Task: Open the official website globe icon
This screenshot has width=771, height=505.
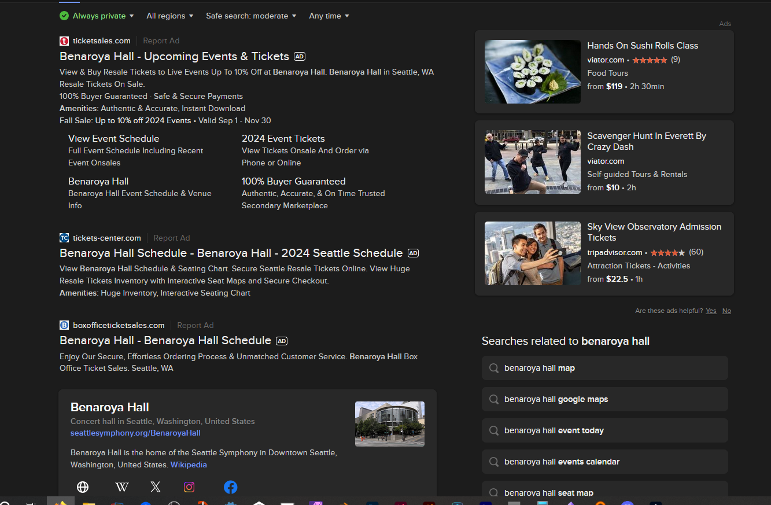Action: coord(83,487)
